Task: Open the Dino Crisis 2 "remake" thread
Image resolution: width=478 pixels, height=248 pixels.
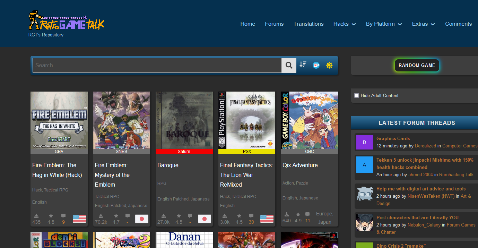Action: coord(401,246)
